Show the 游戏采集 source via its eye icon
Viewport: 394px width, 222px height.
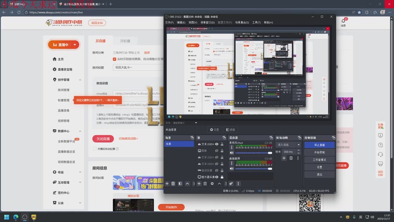pos(217,170)
